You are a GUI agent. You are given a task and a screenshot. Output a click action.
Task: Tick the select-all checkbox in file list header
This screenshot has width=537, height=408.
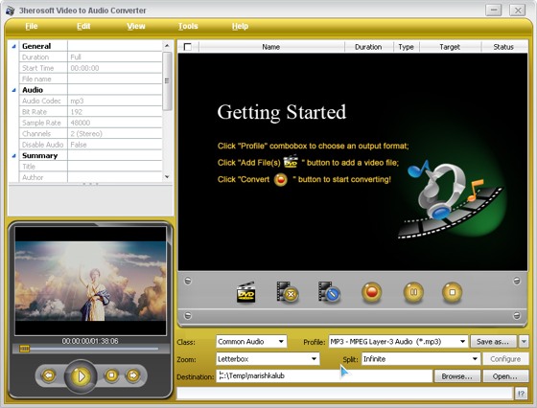pos(187,47)
